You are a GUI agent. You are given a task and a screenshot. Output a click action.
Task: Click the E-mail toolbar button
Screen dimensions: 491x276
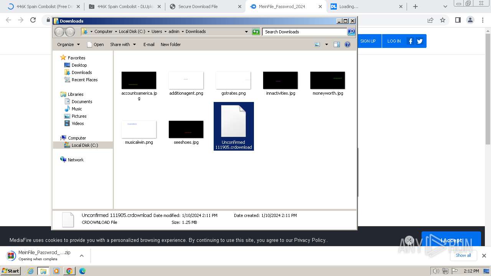(149, 44)
